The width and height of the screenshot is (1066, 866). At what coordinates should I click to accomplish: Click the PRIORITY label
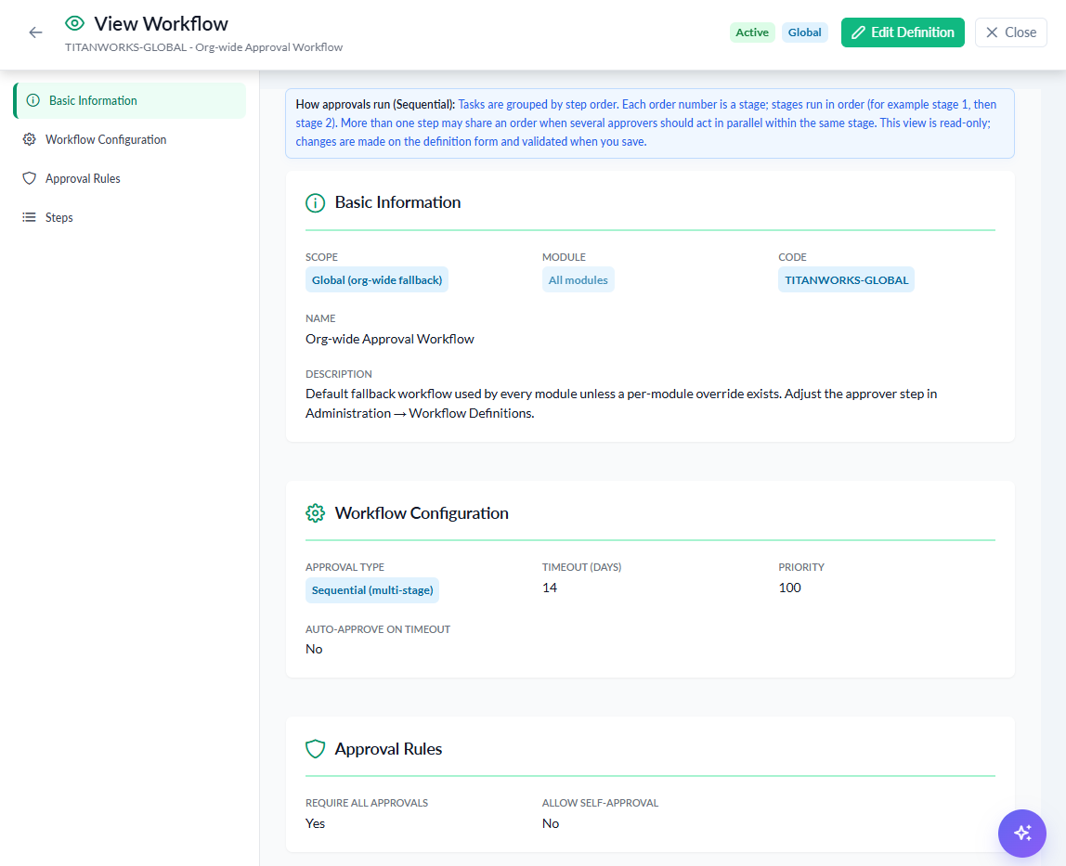coord(800,567)
